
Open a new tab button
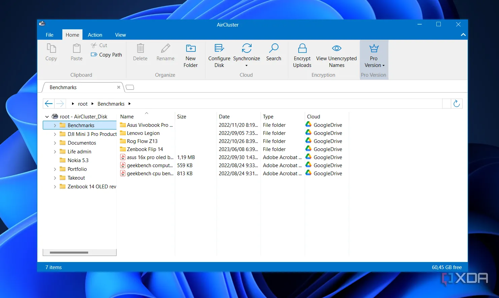pyautogui.click(x=130, y=87)
